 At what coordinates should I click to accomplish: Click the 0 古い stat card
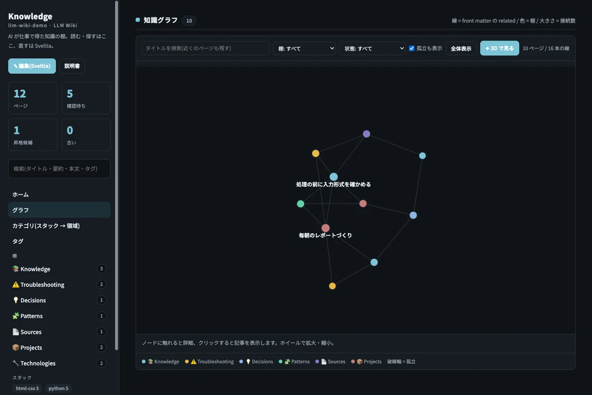(x=86, y=135)
